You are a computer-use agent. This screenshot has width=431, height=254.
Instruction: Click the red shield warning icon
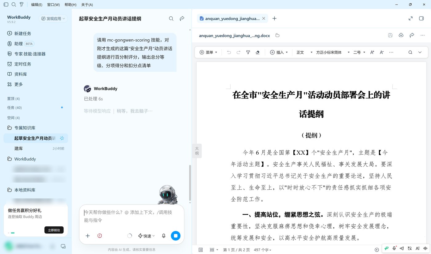pos(99,236)
